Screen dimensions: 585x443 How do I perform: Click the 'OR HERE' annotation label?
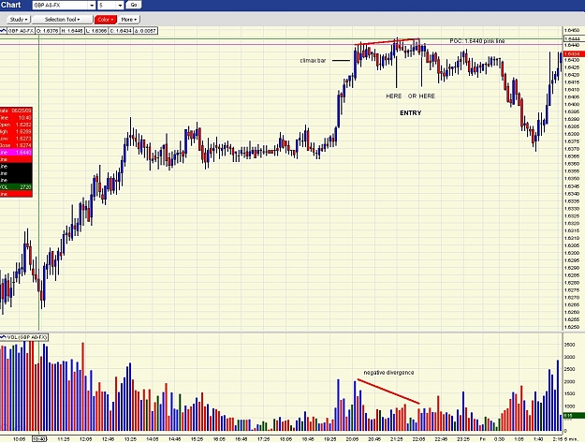tap(421, 96)
